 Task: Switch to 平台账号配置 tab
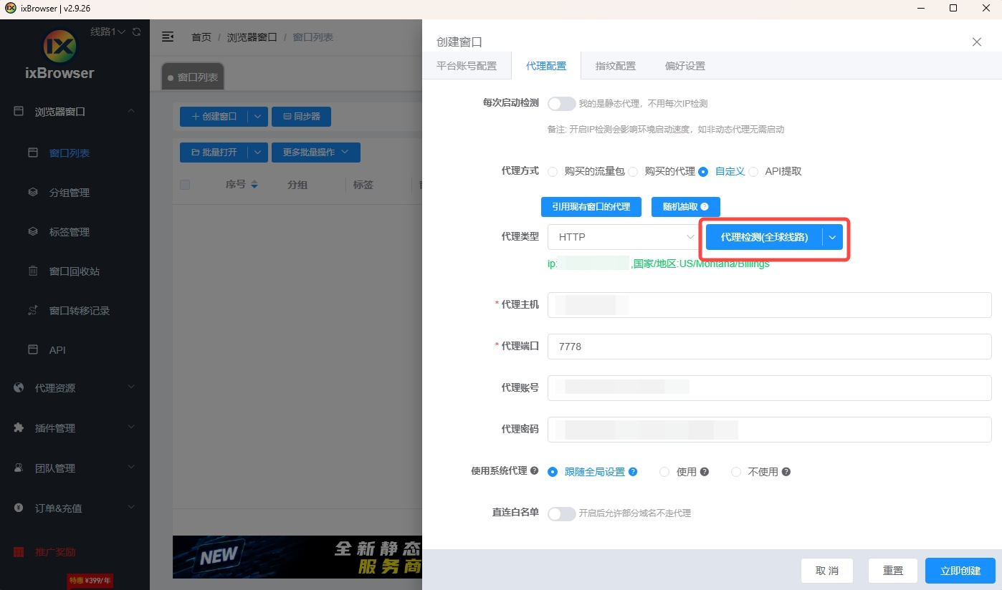tap(467, 66)
